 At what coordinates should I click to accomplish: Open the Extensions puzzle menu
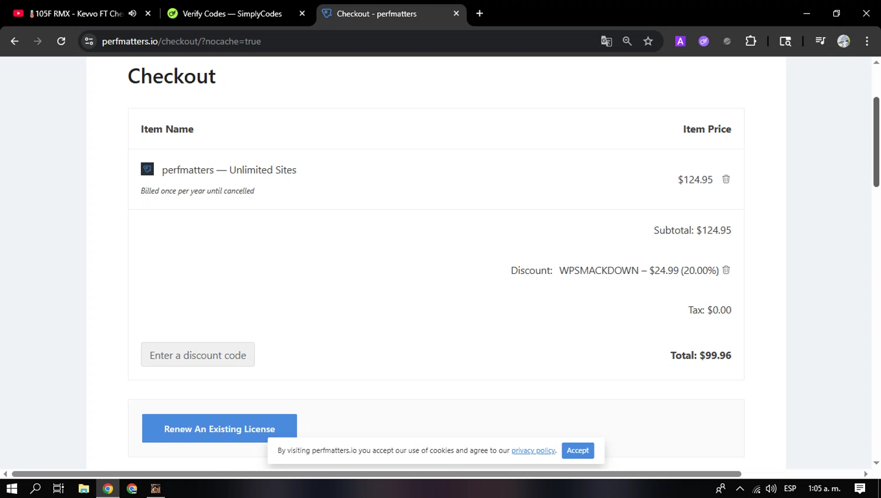pos(751,41)
